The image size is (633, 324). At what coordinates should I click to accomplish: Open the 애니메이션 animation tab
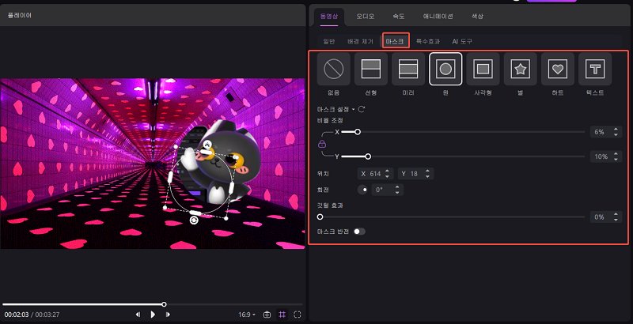(438, 17)
